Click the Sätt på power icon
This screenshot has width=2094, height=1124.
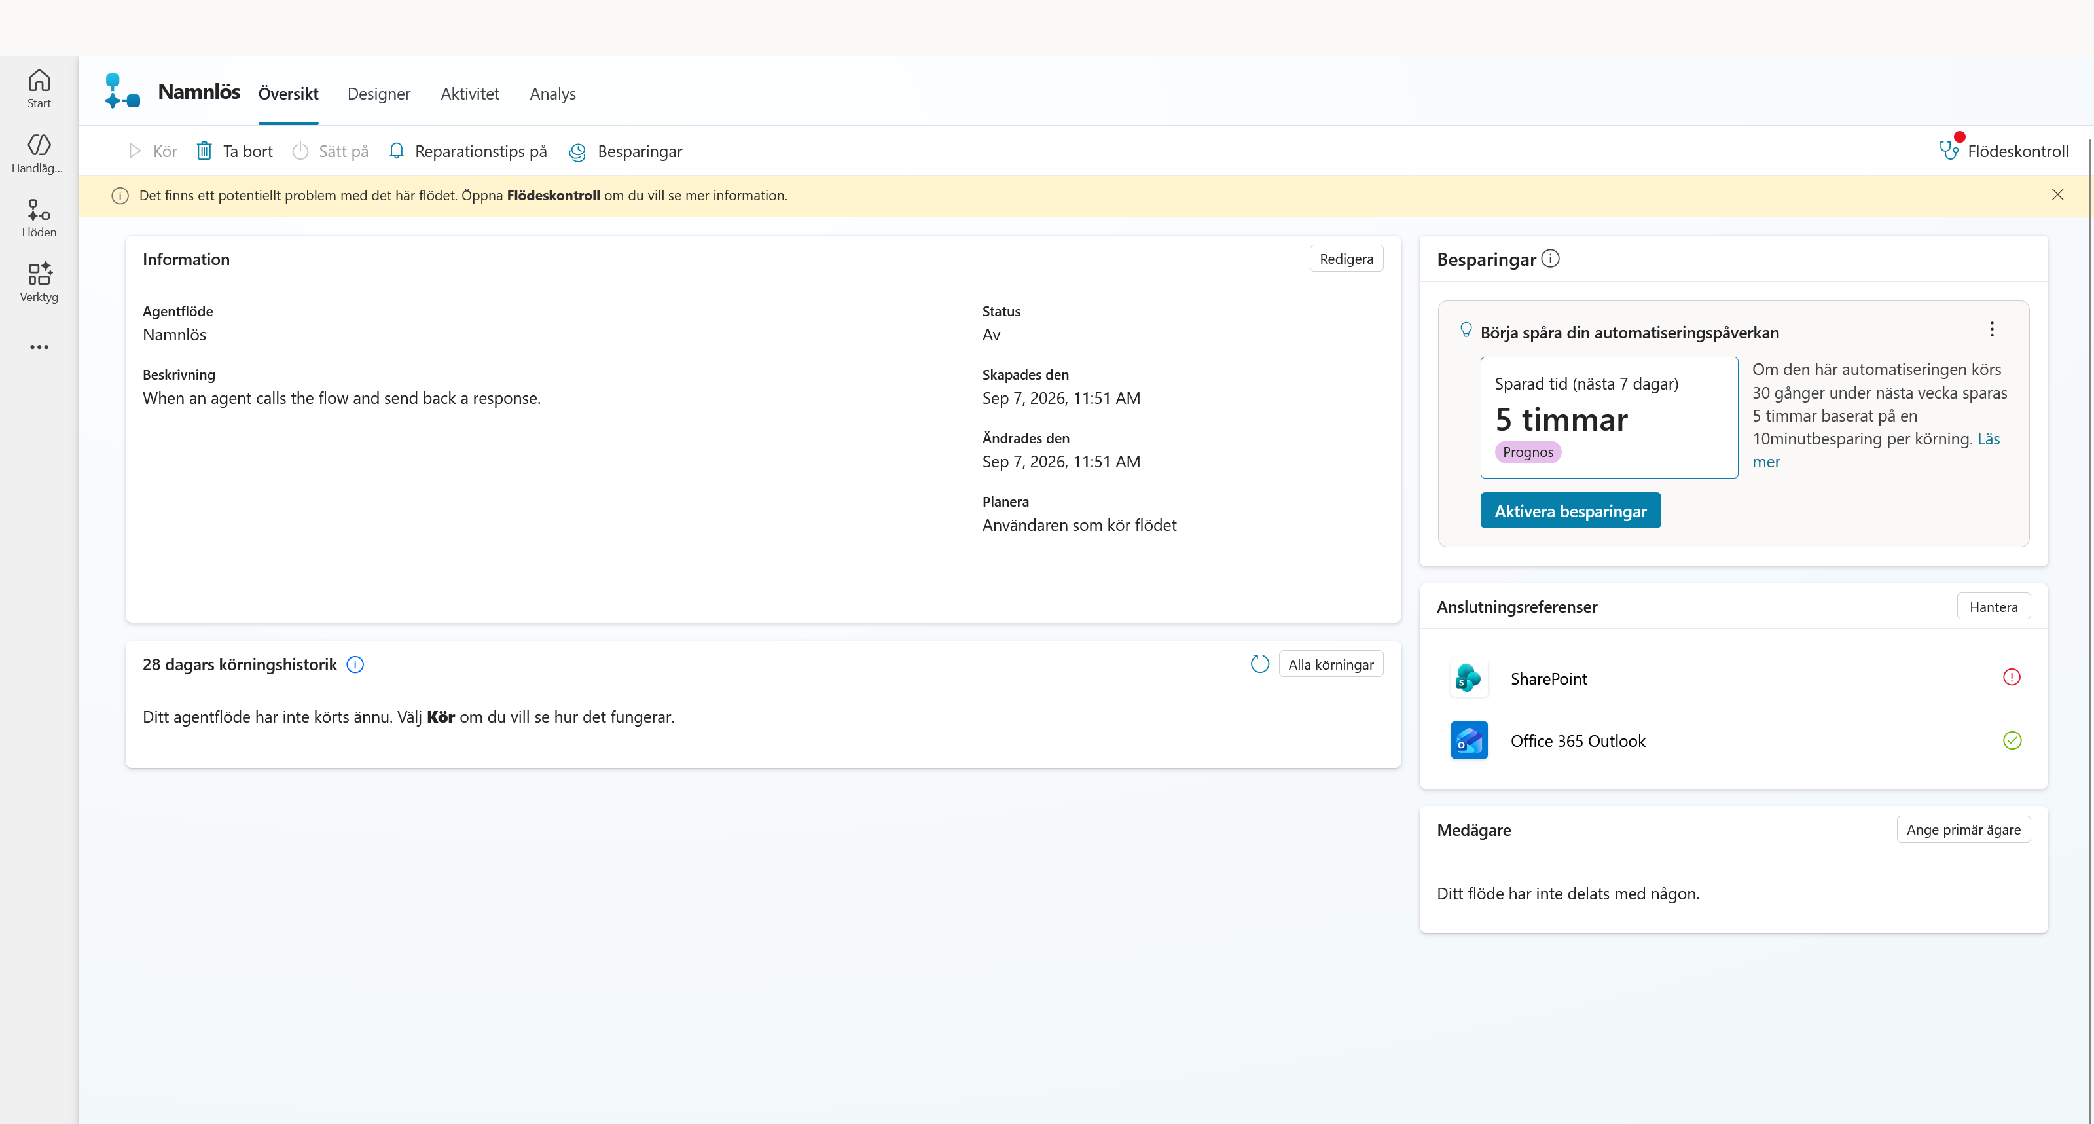coord(300,151)
